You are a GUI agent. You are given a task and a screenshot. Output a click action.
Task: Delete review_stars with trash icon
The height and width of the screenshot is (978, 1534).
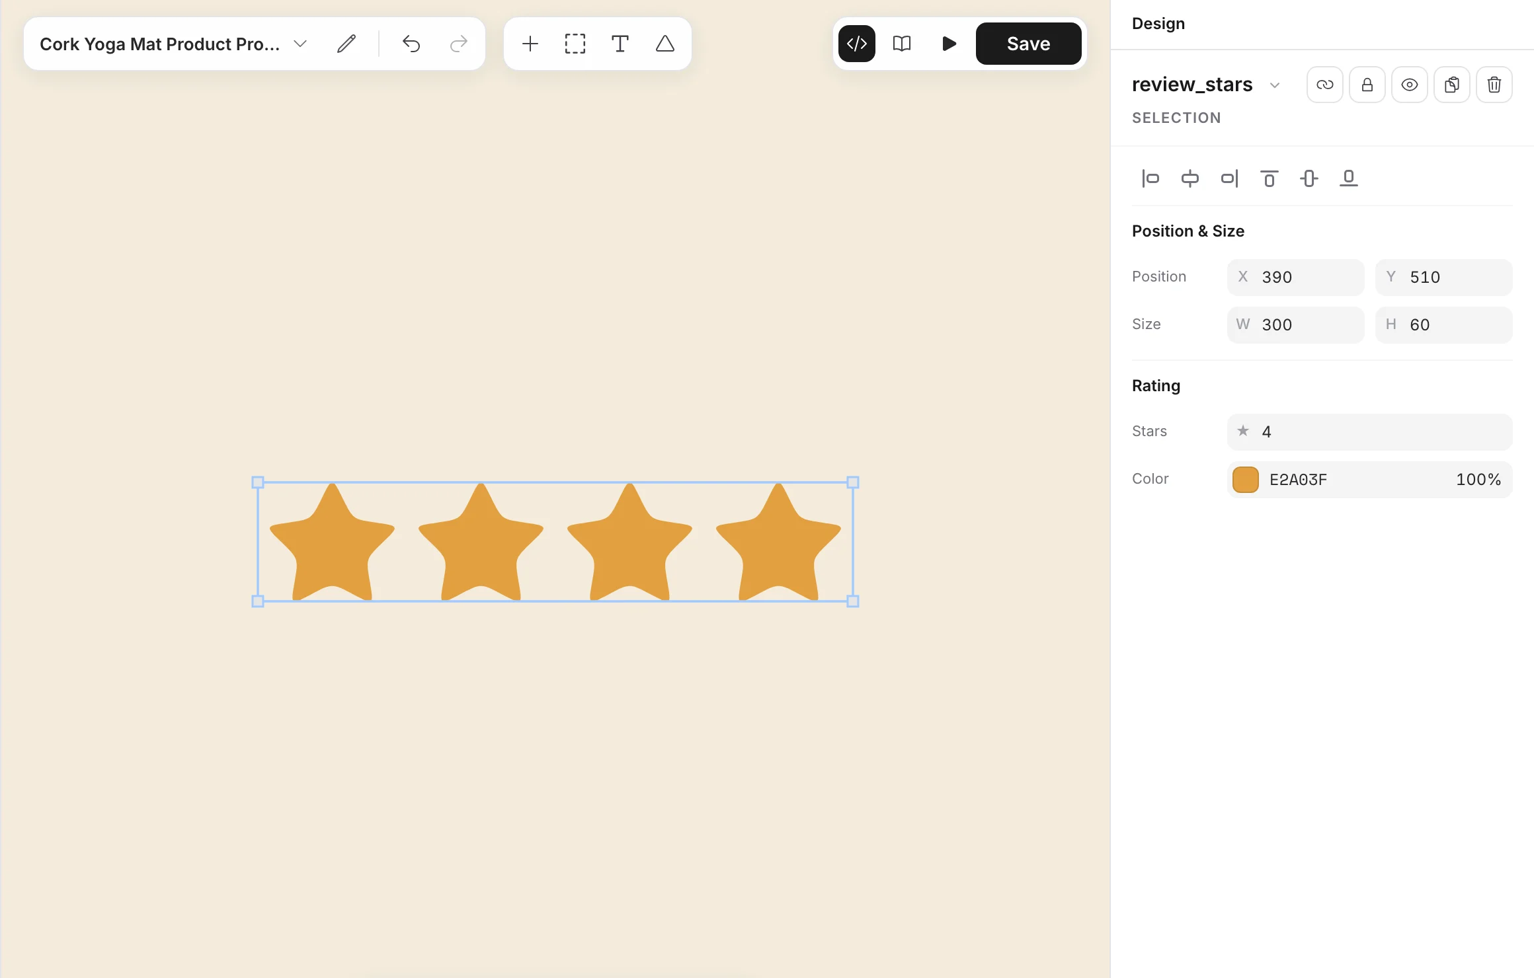point(1494,85)
